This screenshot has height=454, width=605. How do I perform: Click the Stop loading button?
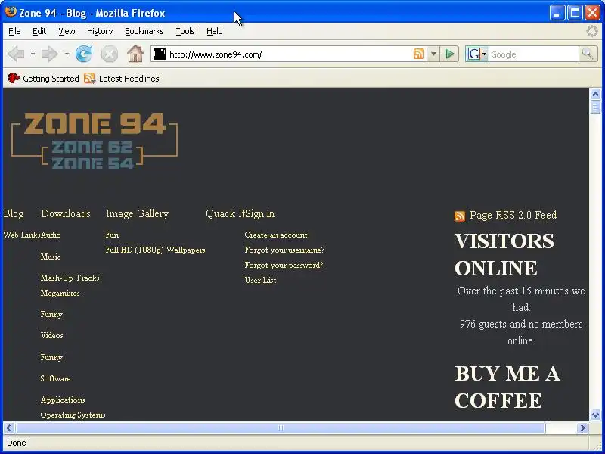pyautogui.click(x=110, y=54)
